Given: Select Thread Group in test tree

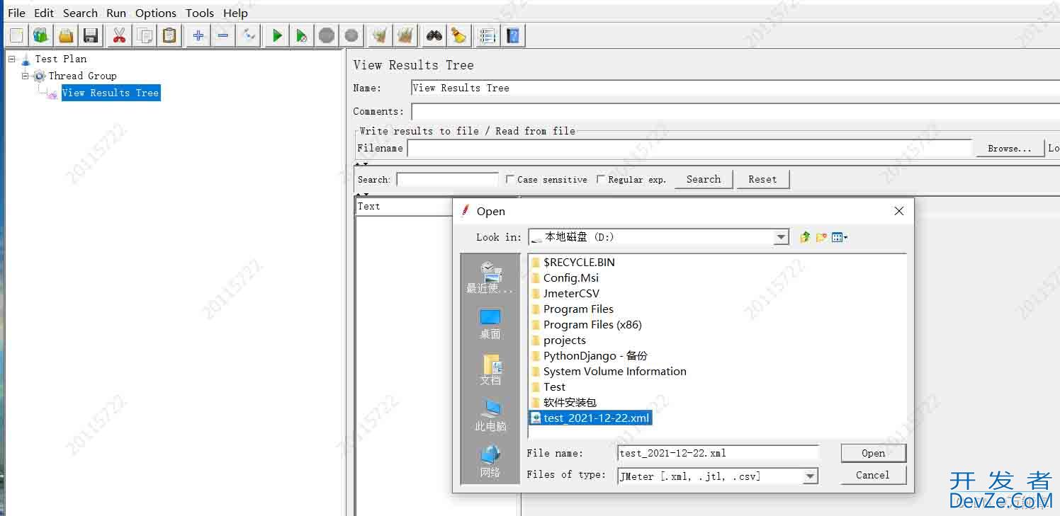Looking at the screenshot, I should pyautogui.click(x=82, y=76).
